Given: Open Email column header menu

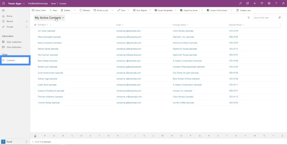Looking at the screenshot, I should [x=120, y=25].
